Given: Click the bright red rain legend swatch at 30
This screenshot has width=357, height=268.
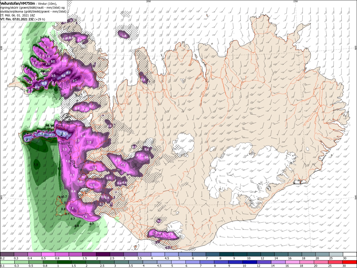Looking at the screenshot, I should point(350,262).
